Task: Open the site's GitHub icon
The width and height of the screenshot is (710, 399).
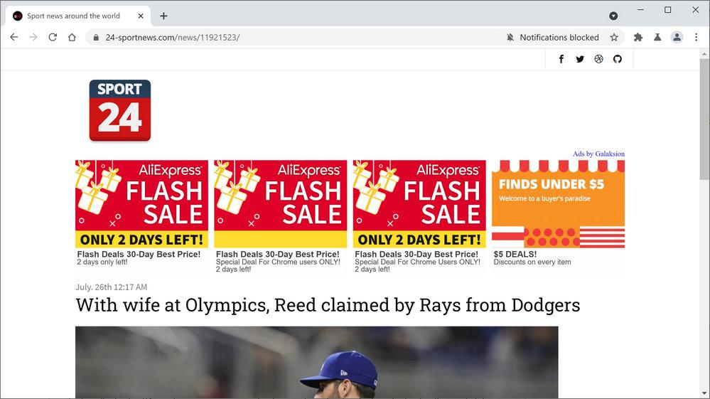Action: click(618, 59)
